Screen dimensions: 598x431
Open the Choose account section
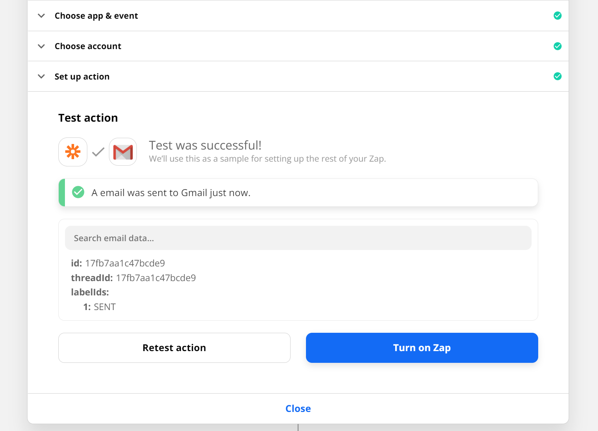pyautogui.click(x=88, y=46)
